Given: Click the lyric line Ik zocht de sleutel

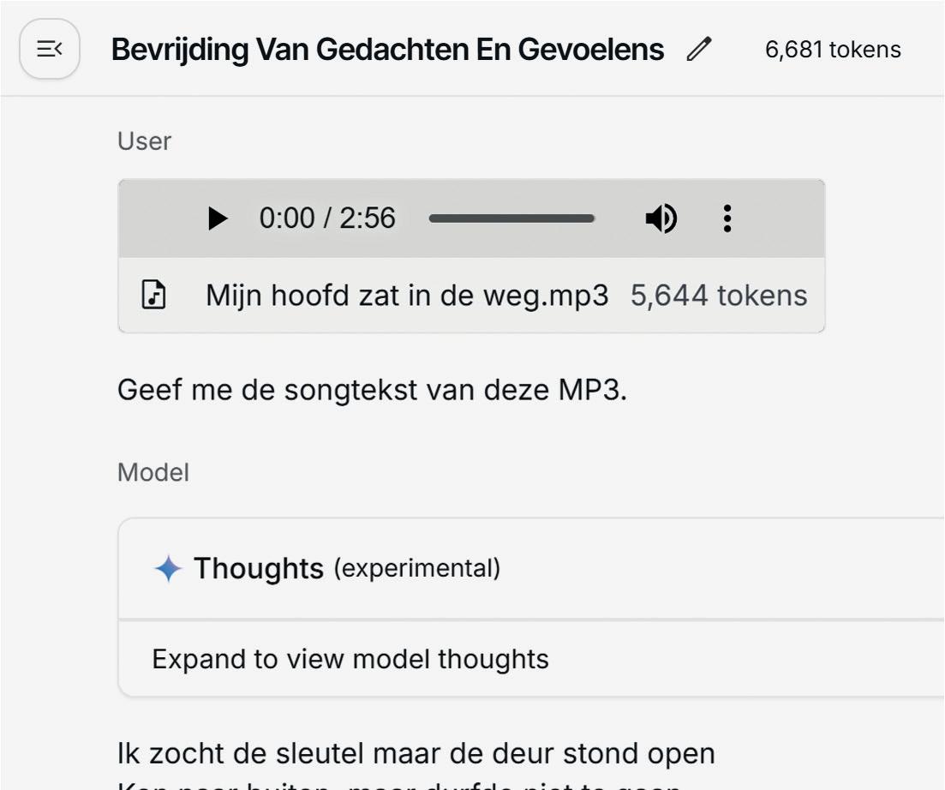Looking at the screenshot, I should coord(416,753).
